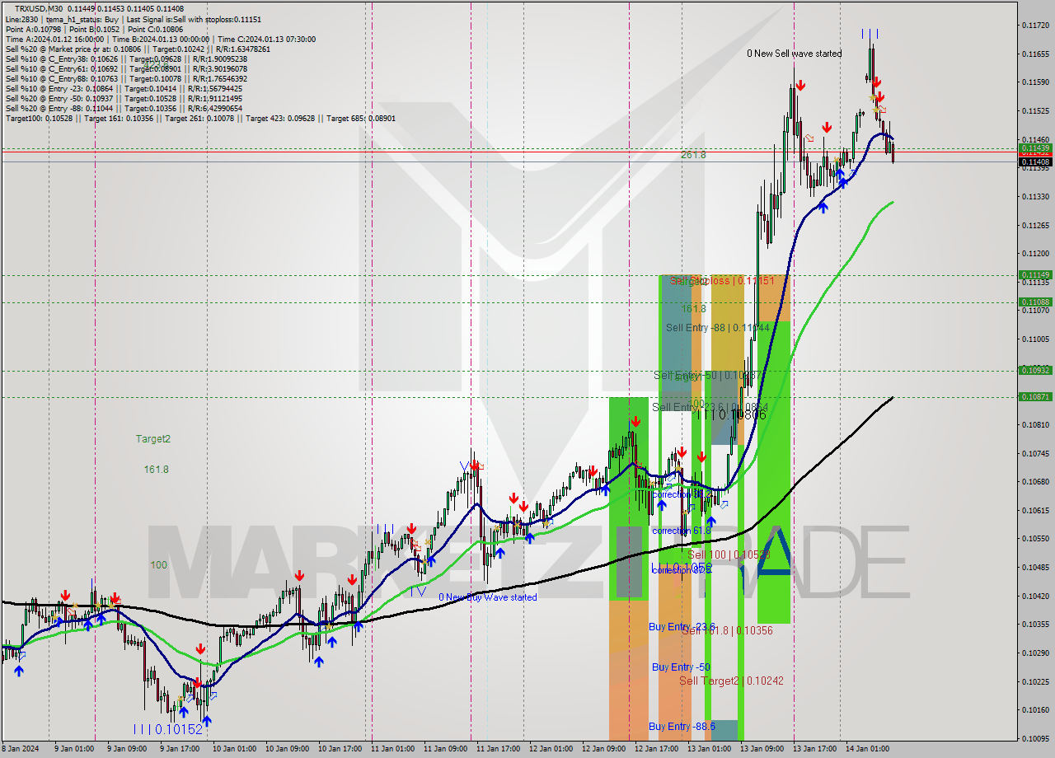The width and height of the screenshot is (1055, 758).
Task: Select the 'Buy Entry -50' label
Action: click(681, 667)
